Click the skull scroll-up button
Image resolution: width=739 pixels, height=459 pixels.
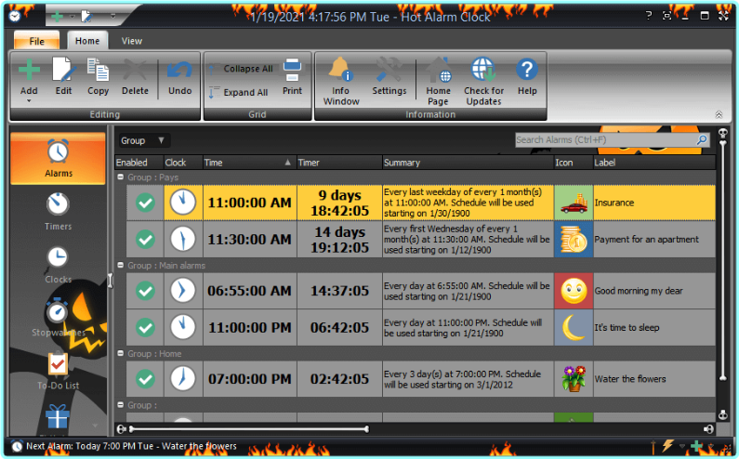(722, 134)
